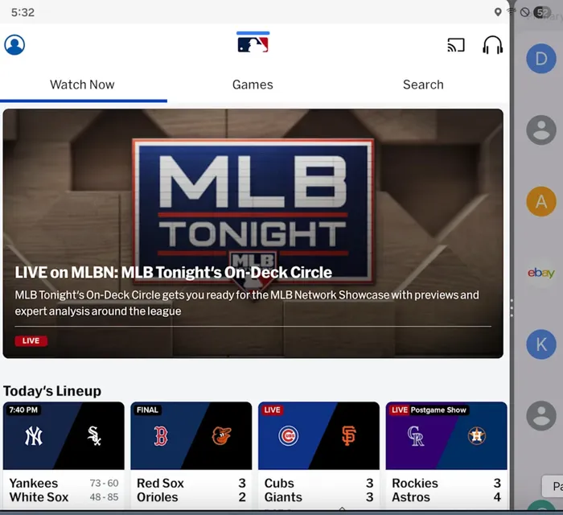Image resolution: width=563 pixels, height=515 pixels.
Task: Click the MLB Tonight description text
Action: [247, 303]
